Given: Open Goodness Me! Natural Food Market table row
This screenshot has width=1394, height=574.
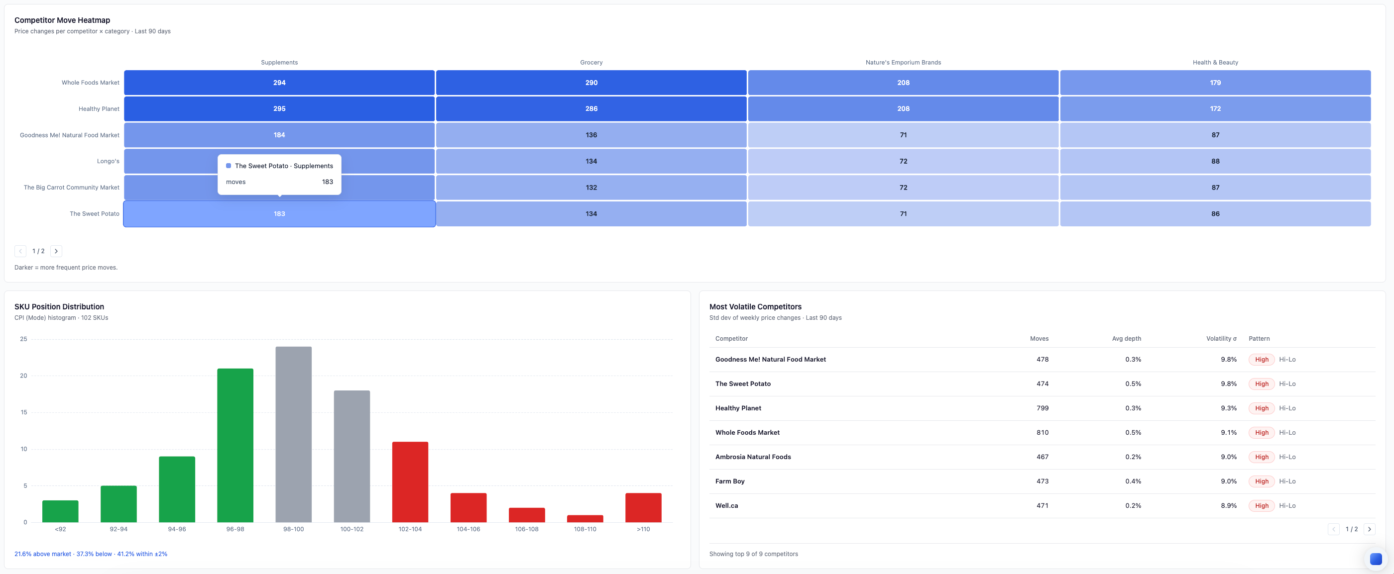Looking at the screenshot, I should (x=1042, y=360).
